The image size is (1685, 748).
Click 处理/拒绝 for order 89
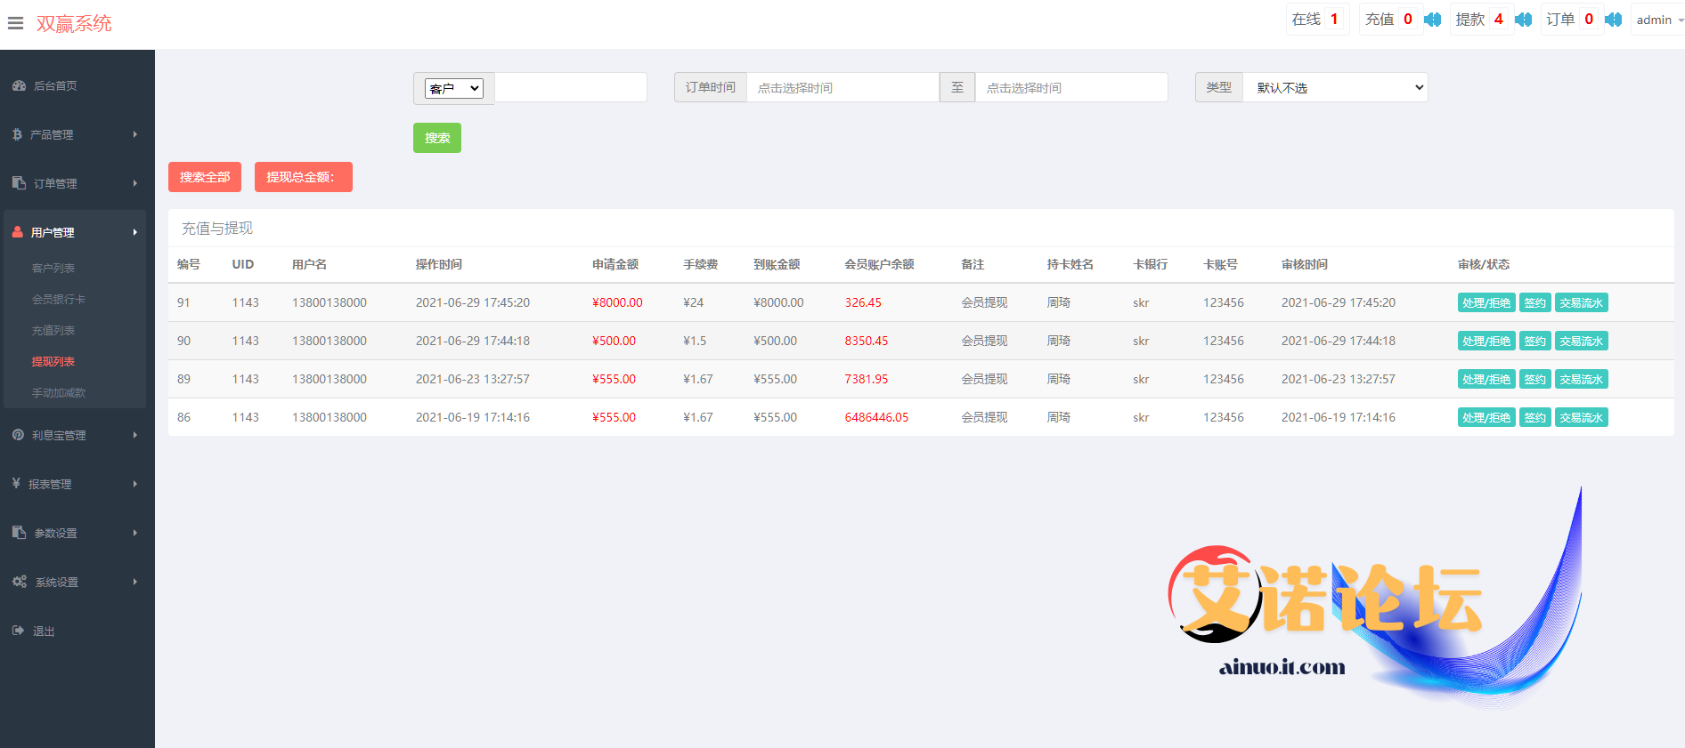pos(1486,379)
